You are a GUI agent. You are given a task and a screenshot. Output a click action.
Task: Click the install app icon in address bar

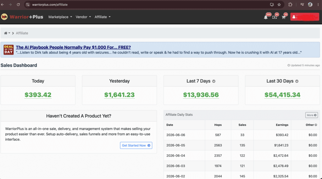pos(272,4)
